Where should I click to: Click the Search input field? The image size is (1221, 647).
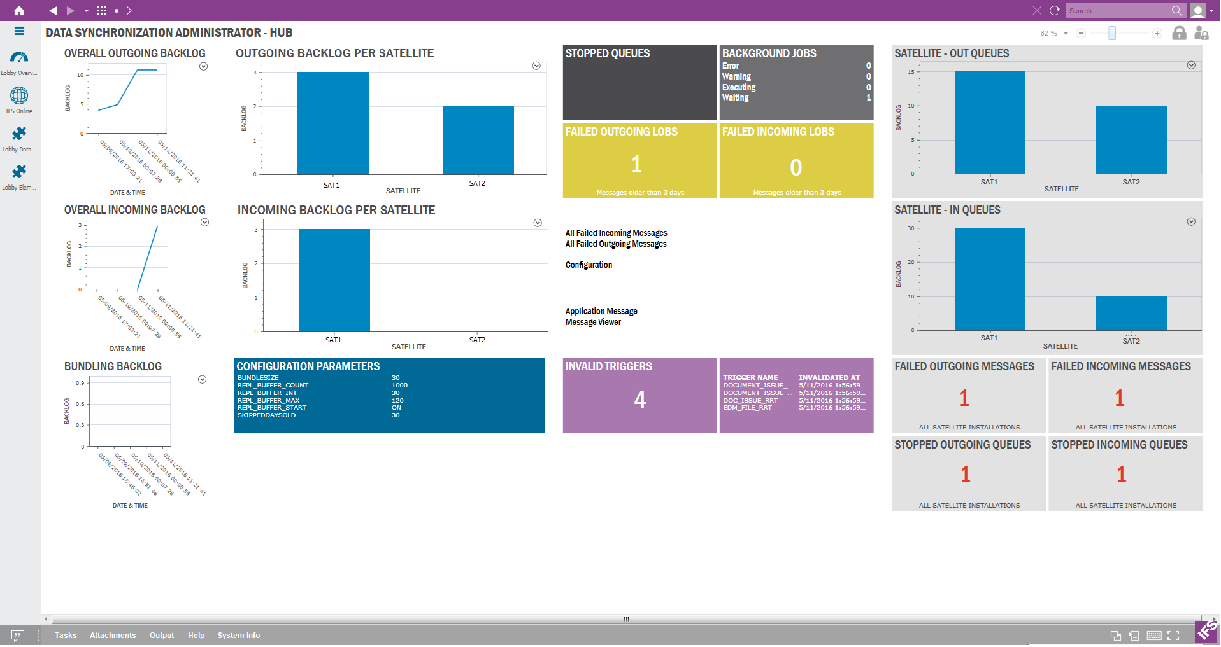coord(1118,11)
